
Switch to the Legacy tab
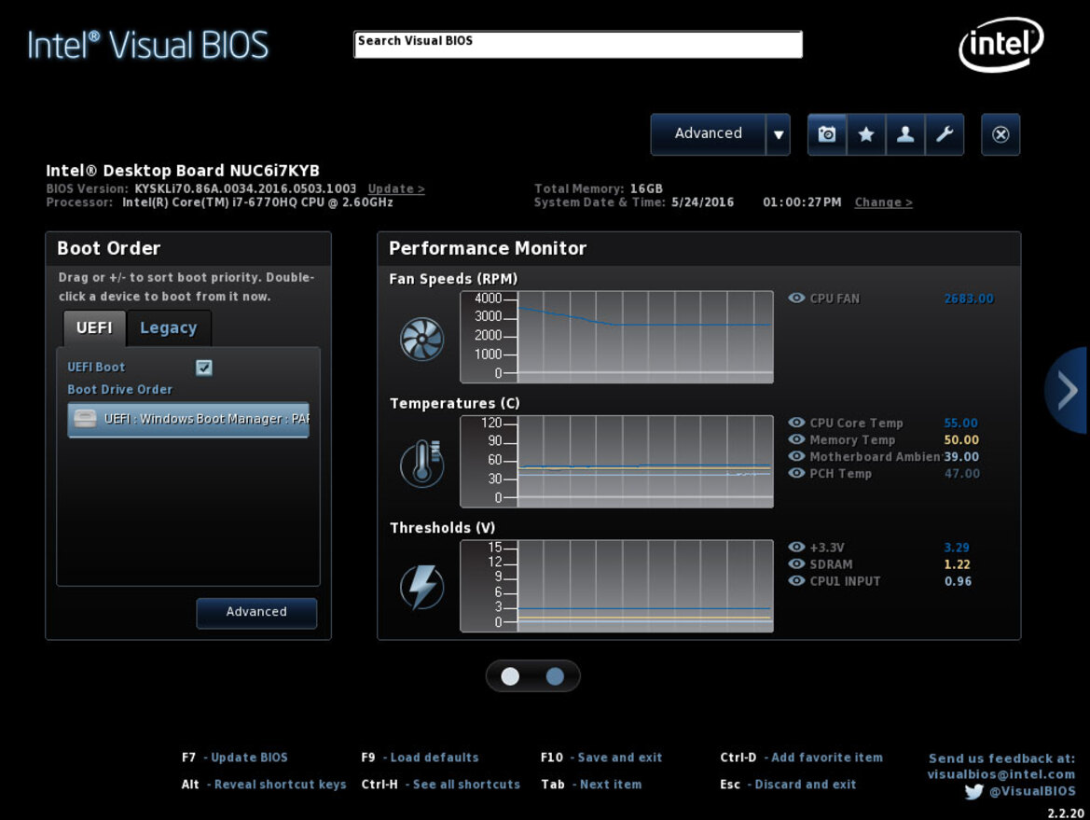tap(168, 327)
